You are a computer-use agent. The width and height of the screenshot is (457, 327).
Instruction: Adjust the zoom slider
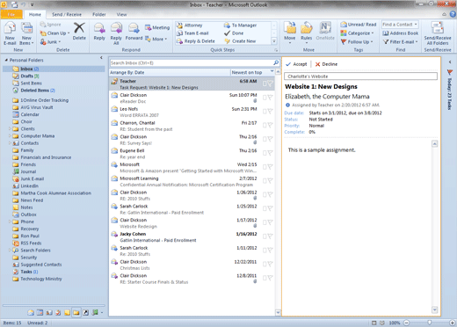(429, 323)
